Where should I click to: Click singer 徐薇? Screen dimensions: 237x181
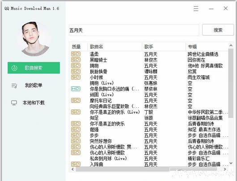click(x=148, y=118)
